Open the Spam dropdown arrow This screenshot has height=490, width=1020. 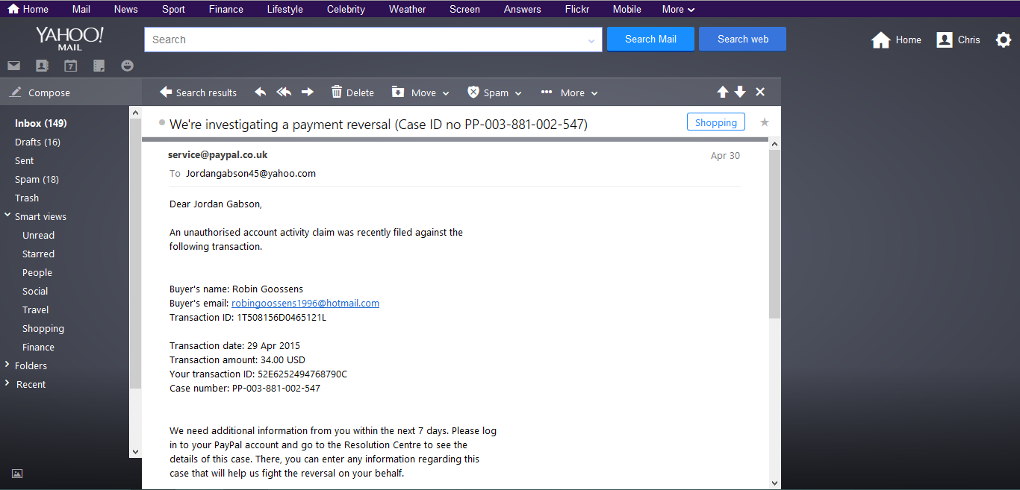518,93
